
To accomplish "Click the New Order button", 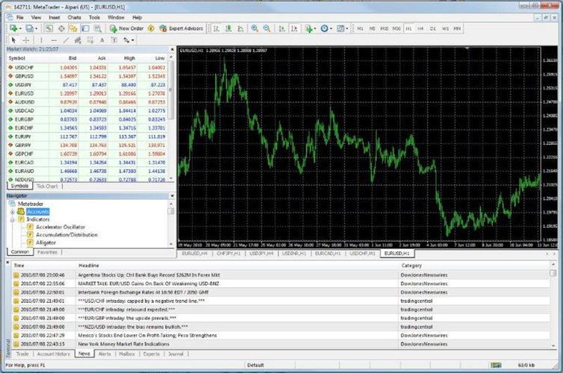I will click(x=126, y=28).
